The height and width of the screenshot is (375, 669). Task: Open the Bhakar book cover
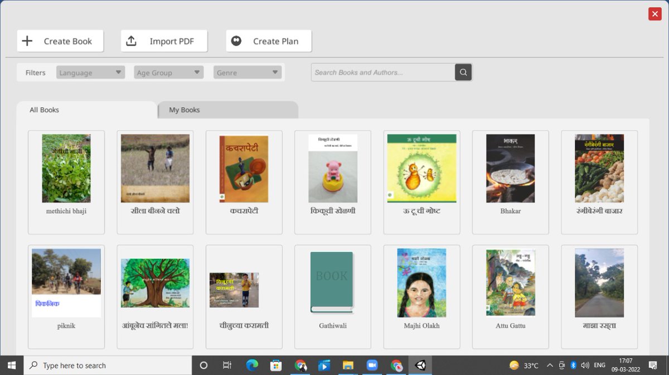510,168
